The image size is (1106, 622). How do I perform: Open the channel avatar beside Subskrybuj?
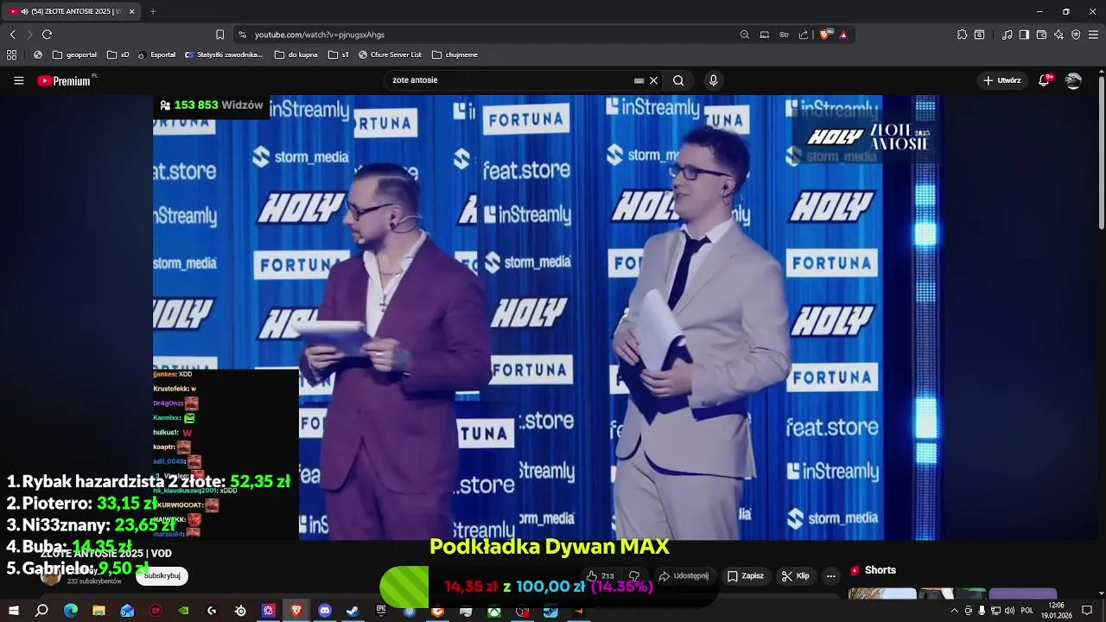click(x=51, y=576)
